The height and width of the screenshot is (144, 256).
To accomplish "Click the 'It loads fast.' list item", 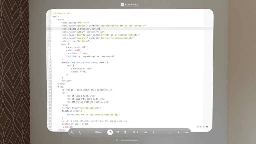I will click(x=81, y=96).
